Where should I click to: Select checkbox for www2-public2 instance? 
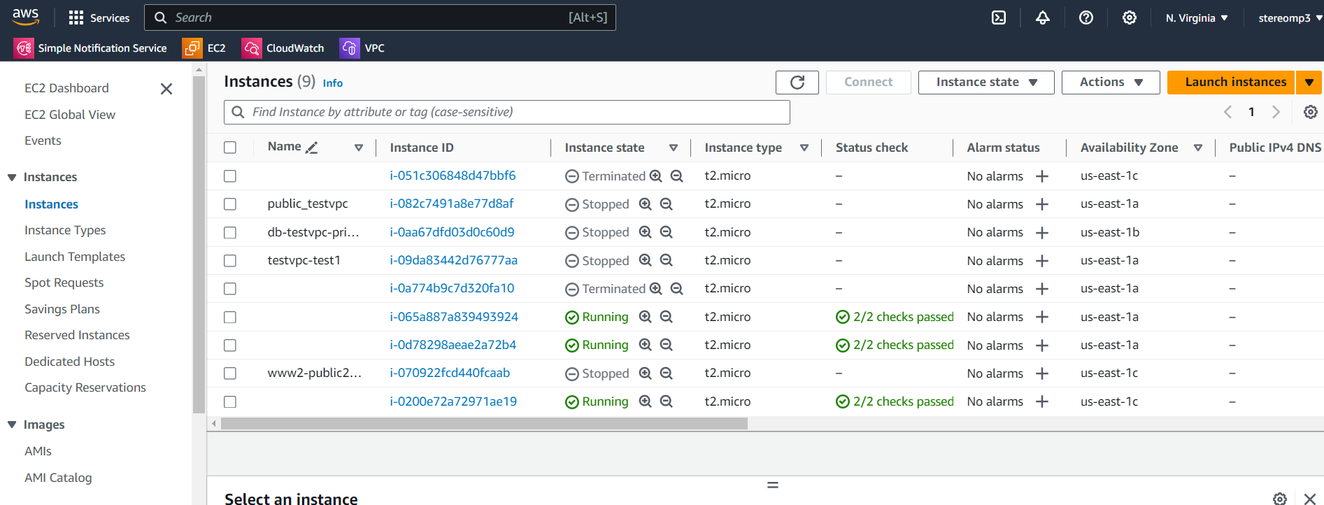coord(230,374)
